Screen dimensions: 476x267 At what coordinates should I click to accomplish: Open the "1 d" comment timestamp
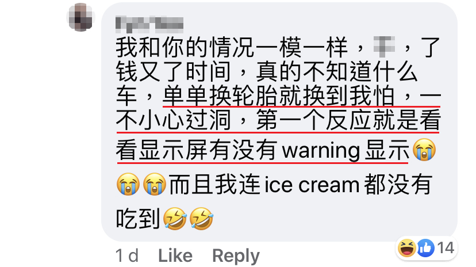[x=127, y=255]
